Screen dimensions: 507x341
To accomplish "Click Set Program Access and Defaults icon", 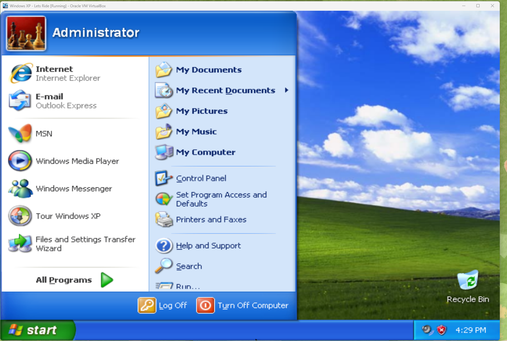I will 163,199.
